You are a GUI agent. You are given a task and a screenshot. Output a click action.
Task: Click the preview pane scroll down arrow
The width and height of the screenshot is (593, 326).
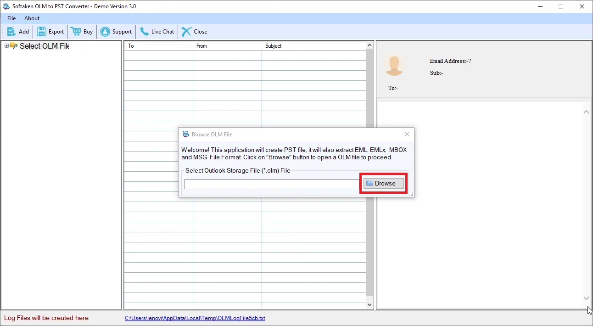tap(587, 298)
